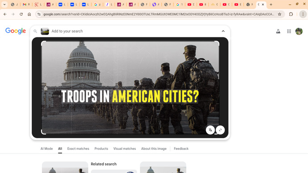Image resolution: width=308 pixels, height=173 pixels.
Task: Open the About this image tab
Action: coord(154,148)
